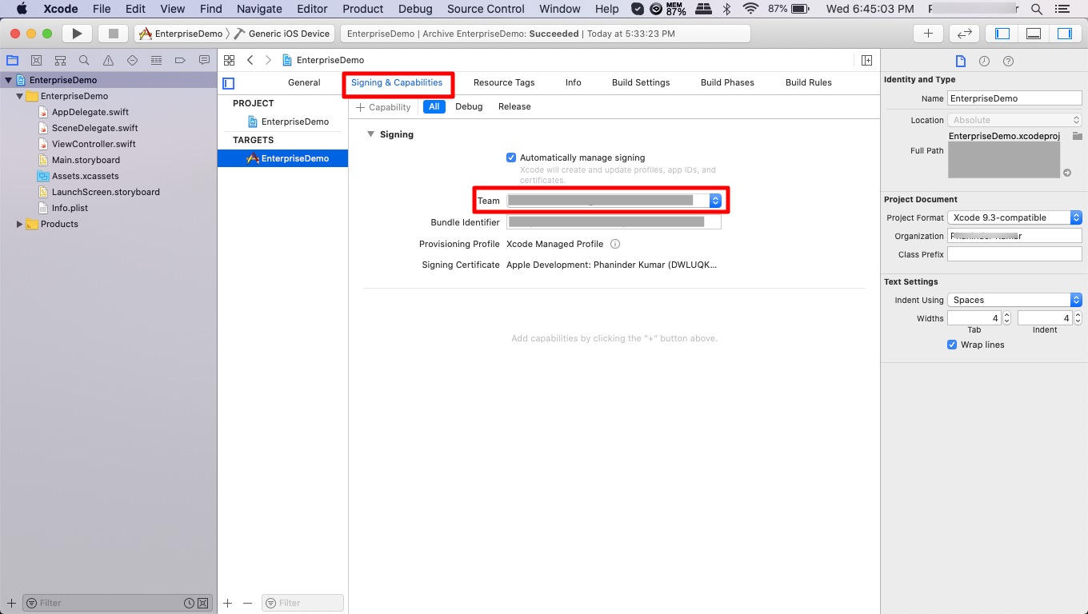Collapse the Signing section triangle
Screen dimensions: 1088x614
tap(370, 134)
